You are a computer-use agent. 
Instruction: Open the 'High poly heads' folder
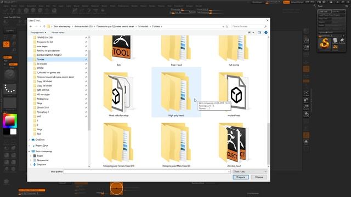176,92
